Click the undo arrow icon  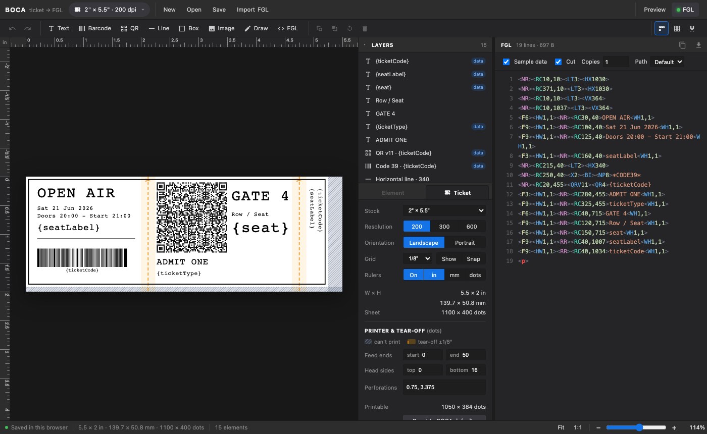click(x=13, y=28)
